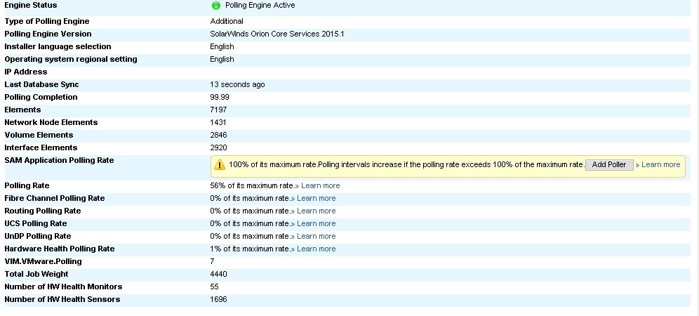This screenshot has width=699, height=316.
Task: Click 'SAM Application Polling Rate' label
Action: click(59, 161)
